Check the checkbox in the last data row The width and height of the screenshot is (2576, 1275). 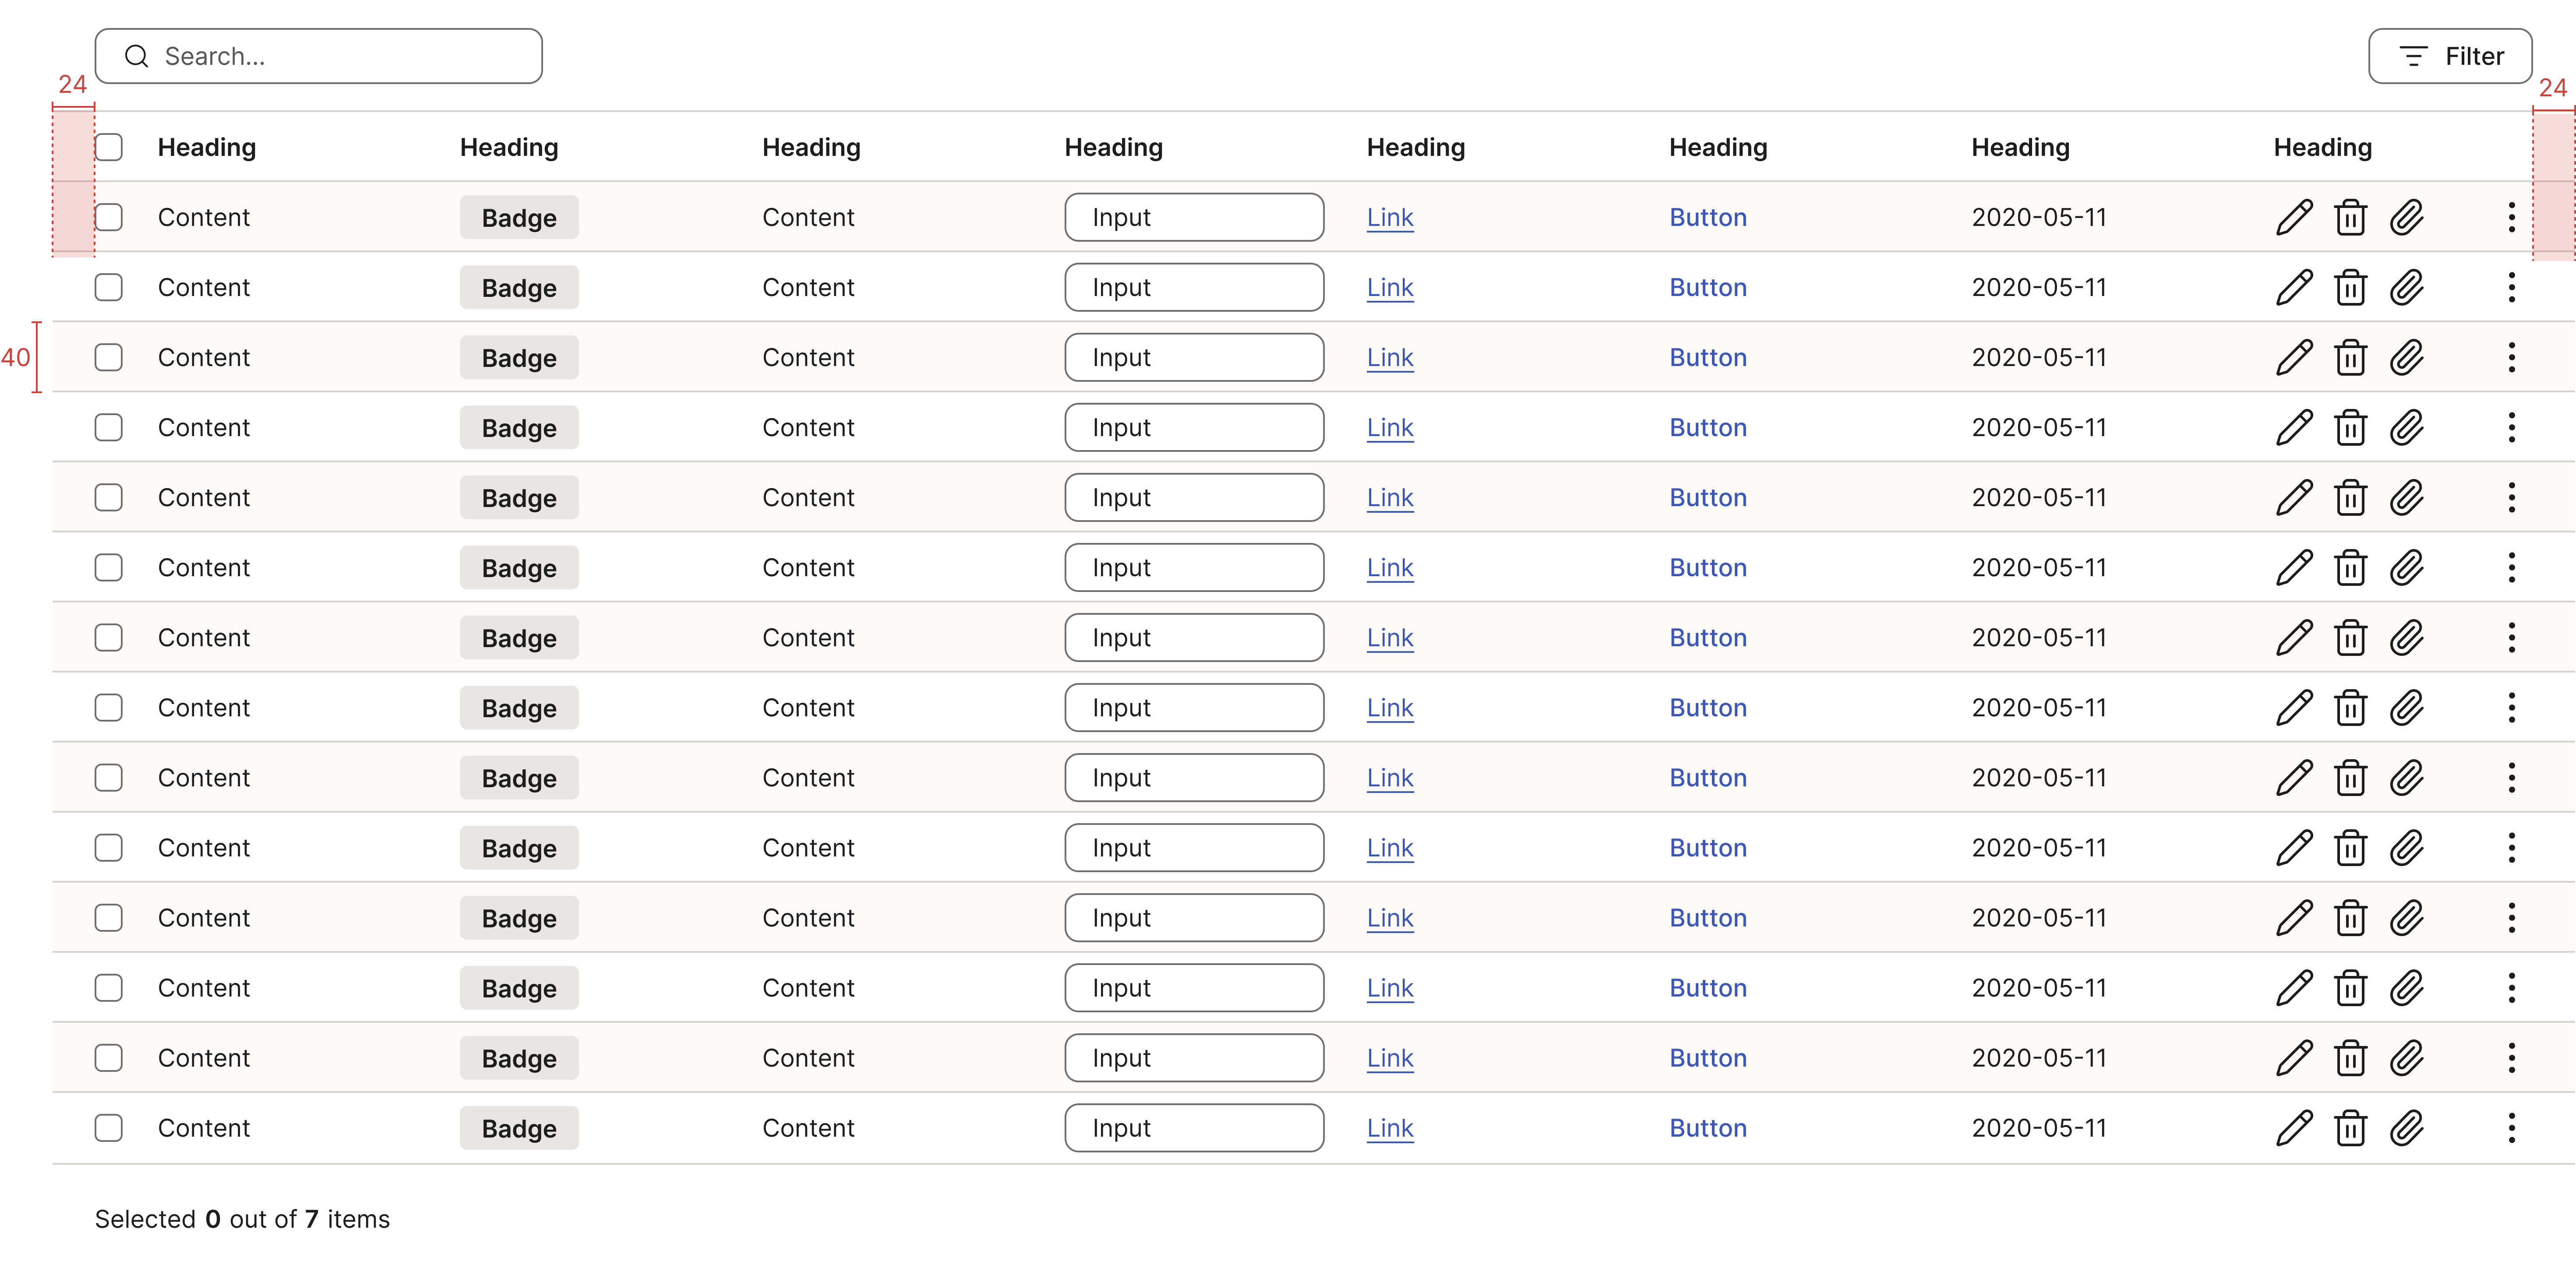(109, 1127)
